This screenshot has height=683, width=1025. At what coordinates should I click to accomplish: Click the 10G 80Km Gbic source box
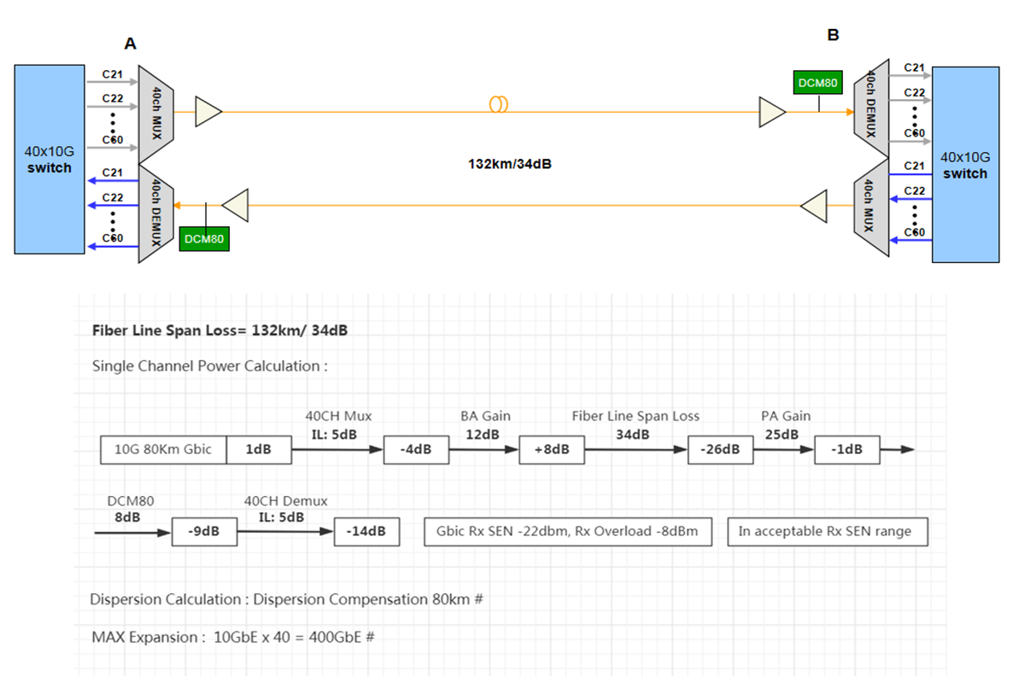[x=163, y=449]
